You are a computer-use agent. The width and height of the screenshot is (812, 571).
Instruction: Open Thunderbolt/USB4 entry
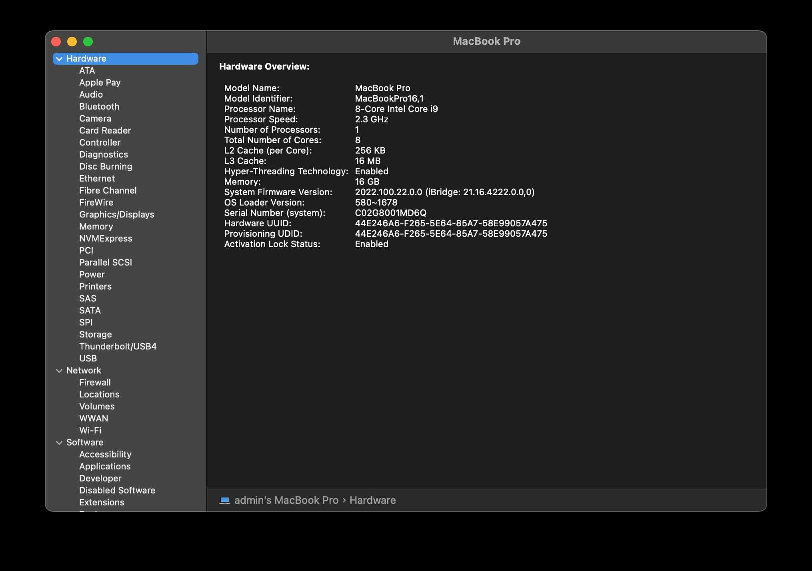coord(118,347)
